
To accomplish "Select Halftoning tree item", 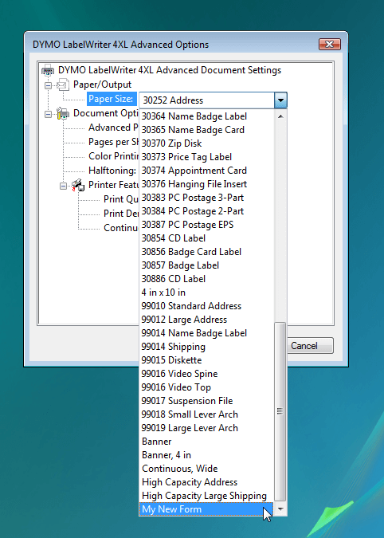I will coord(112,171).
